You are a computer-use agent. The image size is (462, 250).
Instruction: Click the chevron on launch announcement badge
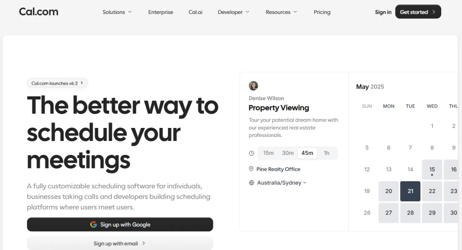pos(82,83)
